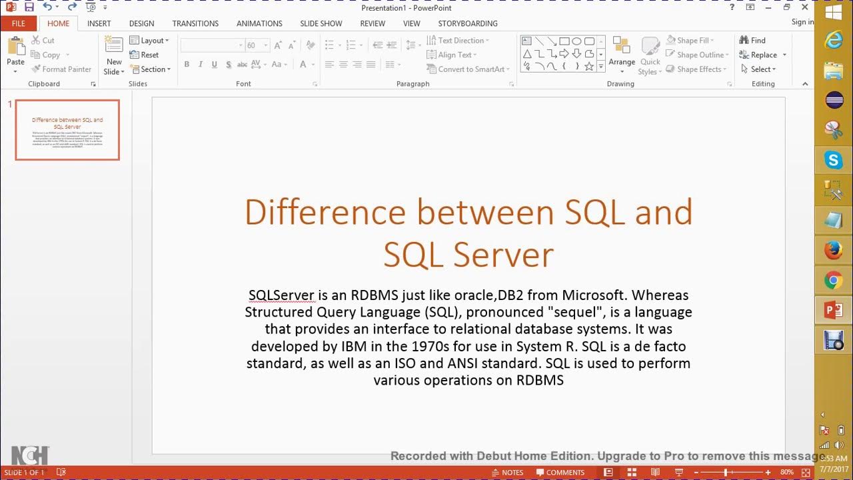This screenshot has width=853, height=480.
Task: Open Clipboard dialog launcher
Action: click(93, 85)
